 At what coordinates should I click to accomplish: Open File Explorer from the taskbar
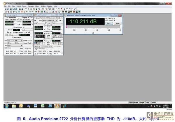coord(14,106)
